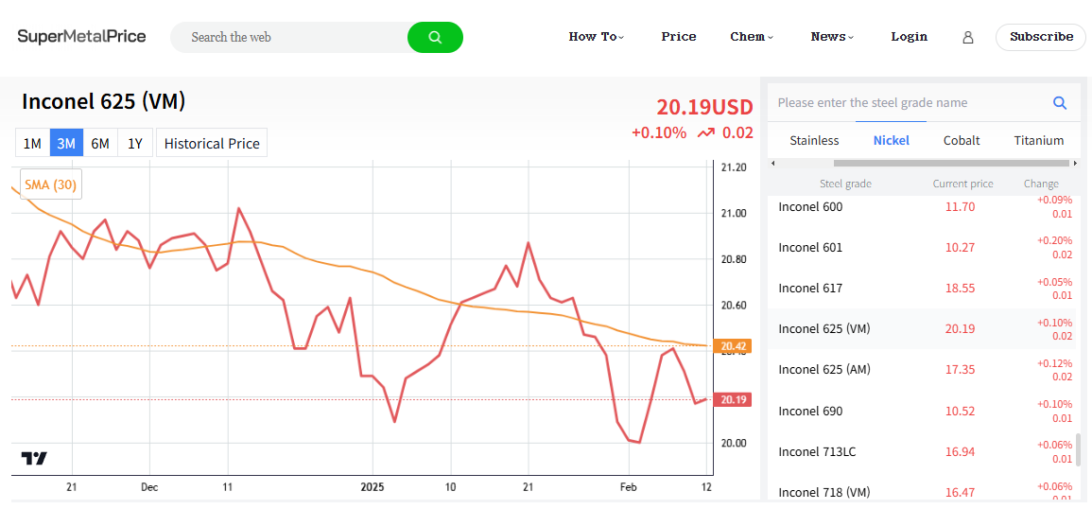Select the 3M chart range
This screenshot has width=1092, height=509.
(x=66, y=144)
